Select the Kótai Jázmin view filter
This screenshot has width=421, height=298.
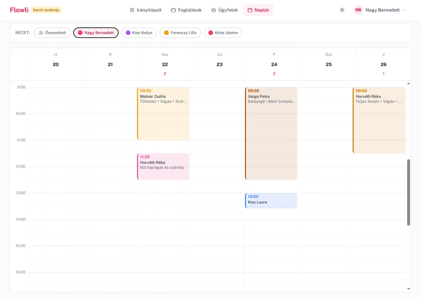click(223, 33)
